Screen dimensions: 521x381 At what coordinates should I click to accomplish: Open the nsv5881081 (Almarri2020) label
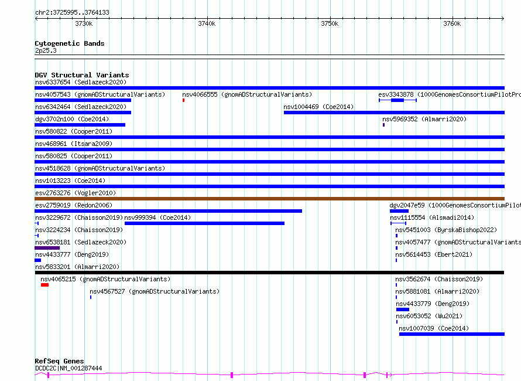point(437,291)
